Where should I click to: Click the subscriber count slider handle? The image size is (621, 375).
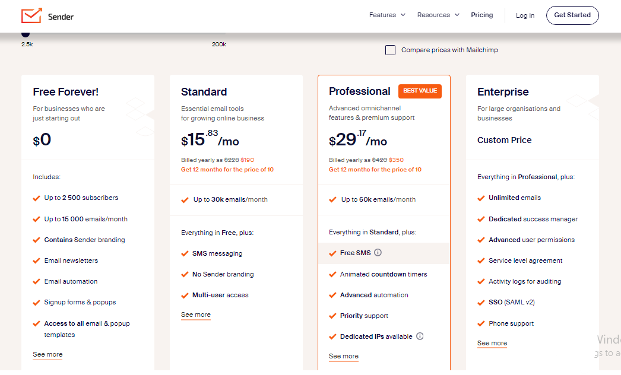26,34
